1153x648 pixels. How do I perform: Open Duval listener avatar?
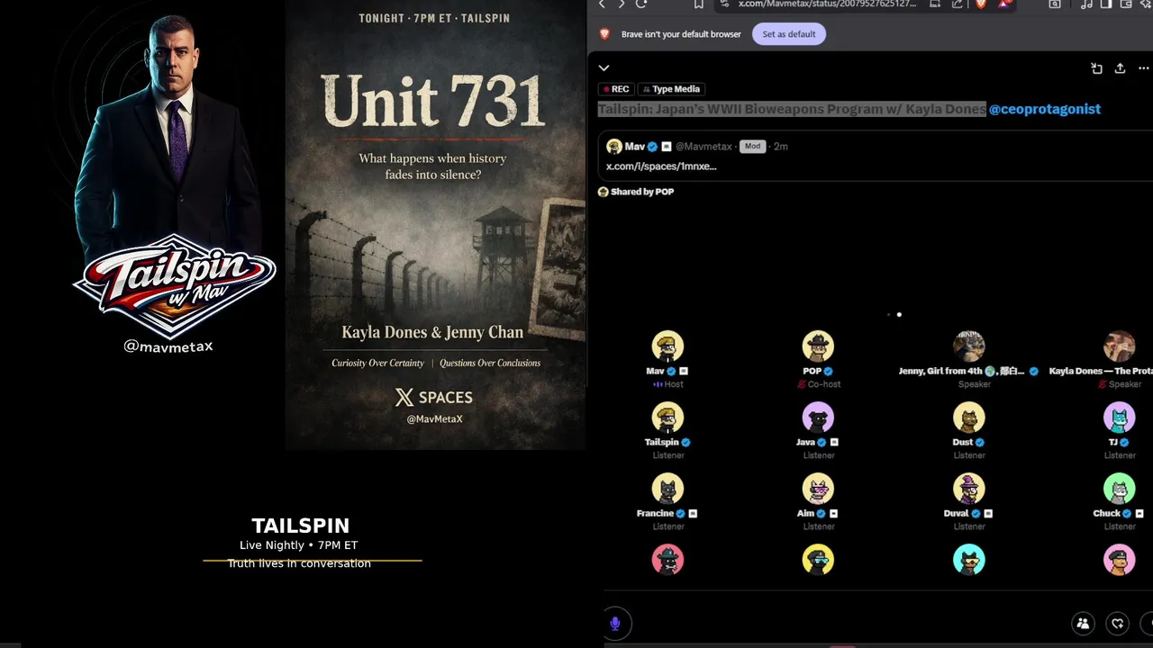click(x=969, y=489)
